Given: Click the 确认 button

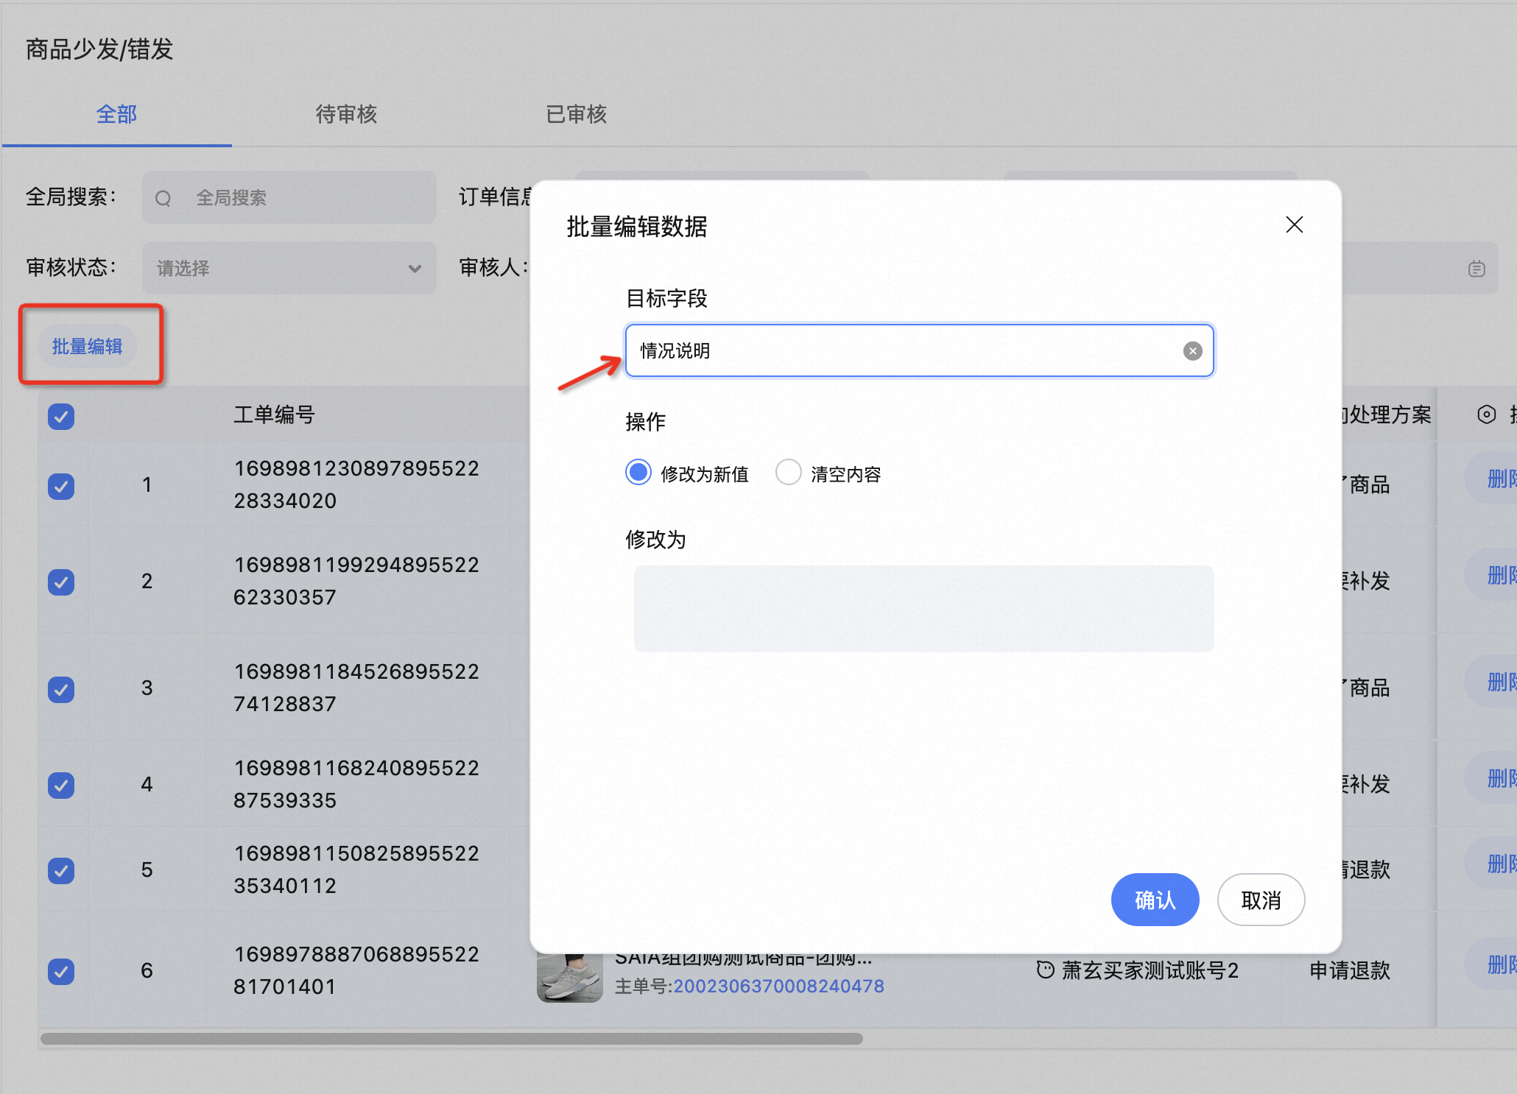Looking at the screenshot, I should tap(1154, 900).
